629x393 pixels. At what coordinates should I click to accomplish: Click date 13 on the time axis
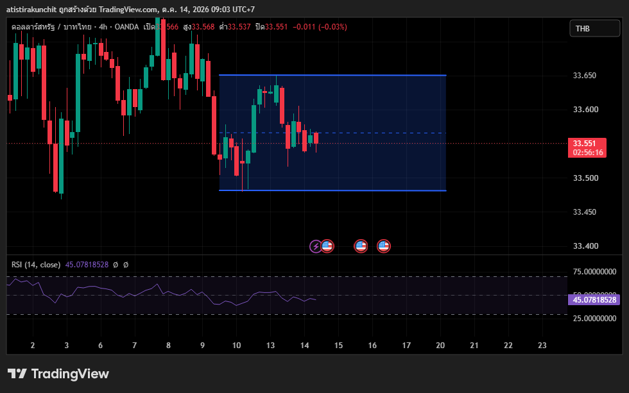pos(270,346)
